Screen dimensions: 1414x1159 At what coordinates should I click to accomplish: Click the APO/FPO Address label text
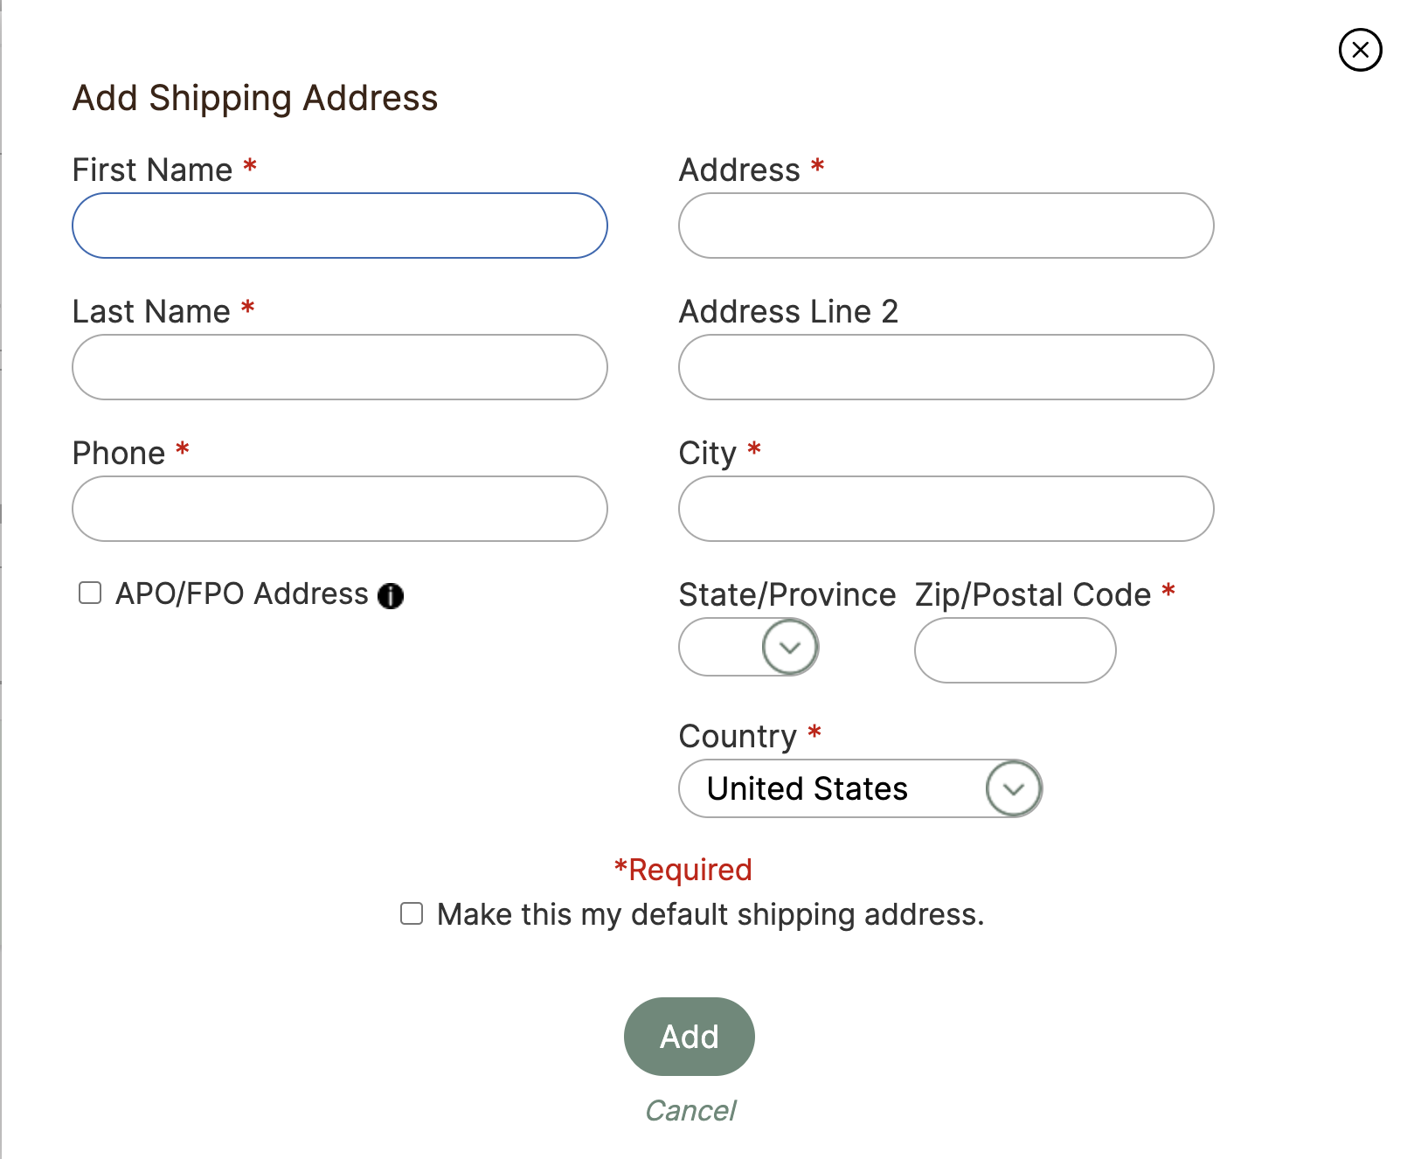point(242,593)
